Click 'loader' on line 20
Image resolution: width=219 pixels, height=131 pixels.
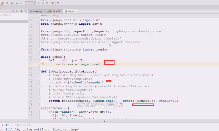click(100, 35)
